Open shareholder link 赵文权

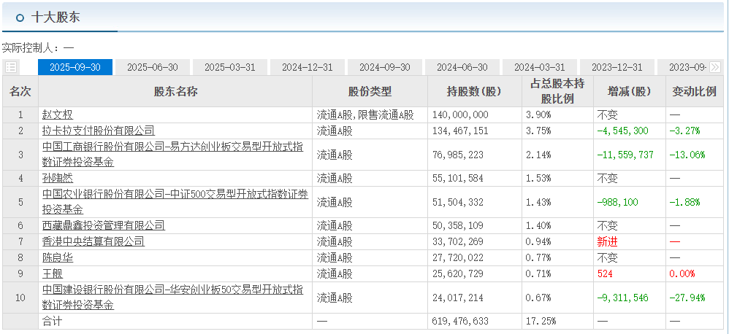tap(58, 115)
